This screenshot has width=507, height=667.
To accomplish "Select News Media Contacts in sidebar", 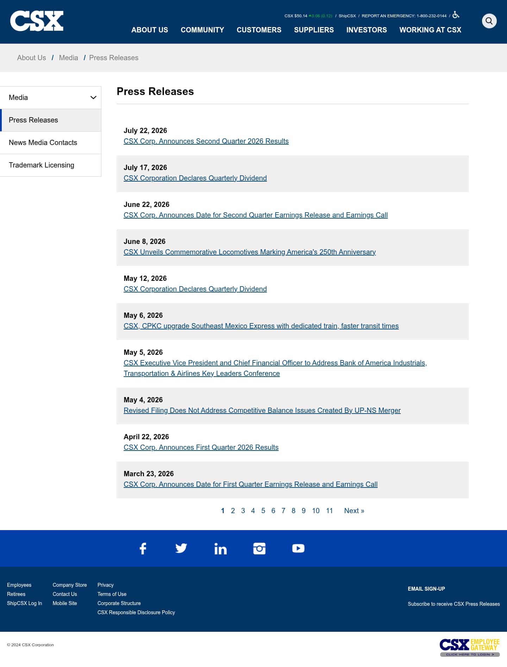I will 51,143.
